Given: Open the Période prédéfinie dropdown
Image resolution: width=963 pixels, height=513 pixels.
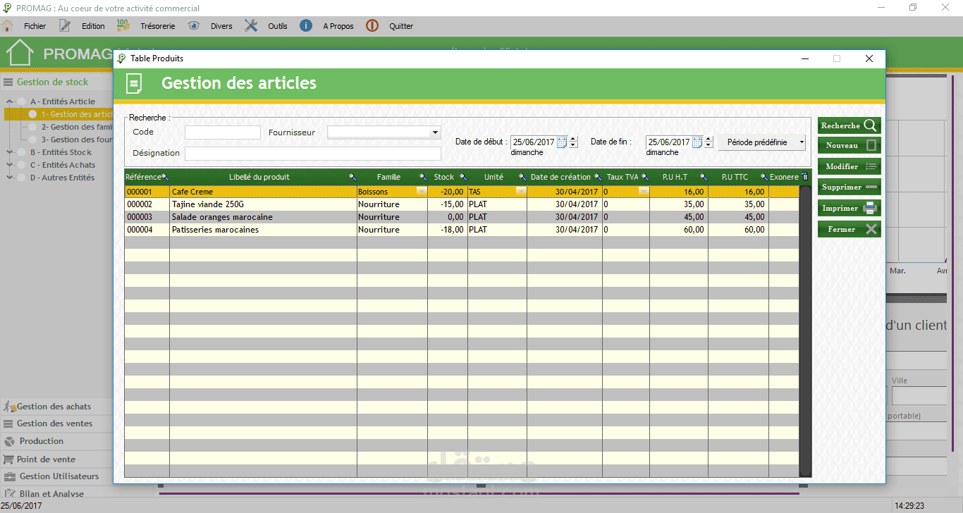Looking at the screenshot, I should pyautogui.click(x=802, y=142).
